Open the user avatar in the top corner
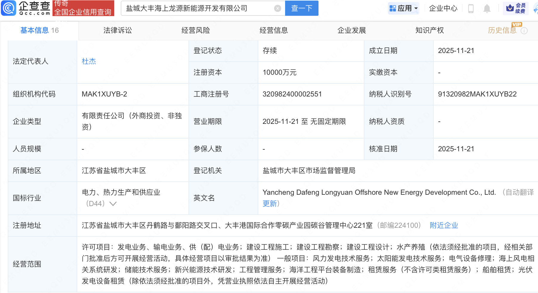 (x=536, y=9)
